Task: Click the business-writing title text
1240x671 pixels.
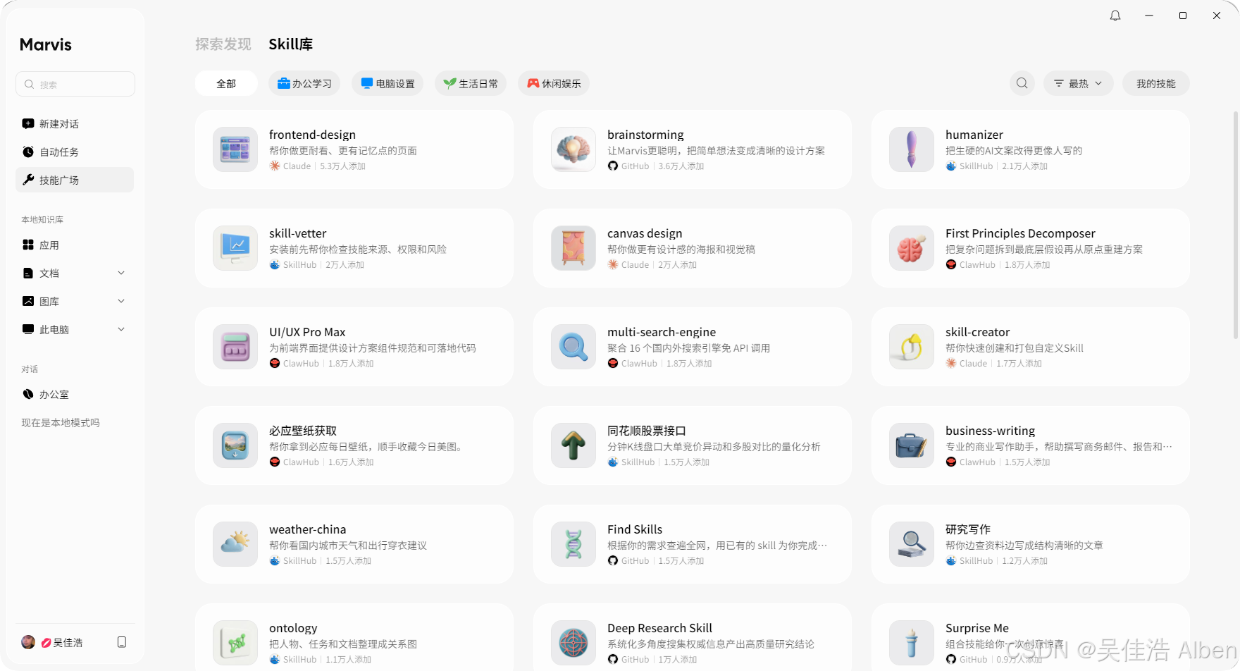Action: [990, 431]
